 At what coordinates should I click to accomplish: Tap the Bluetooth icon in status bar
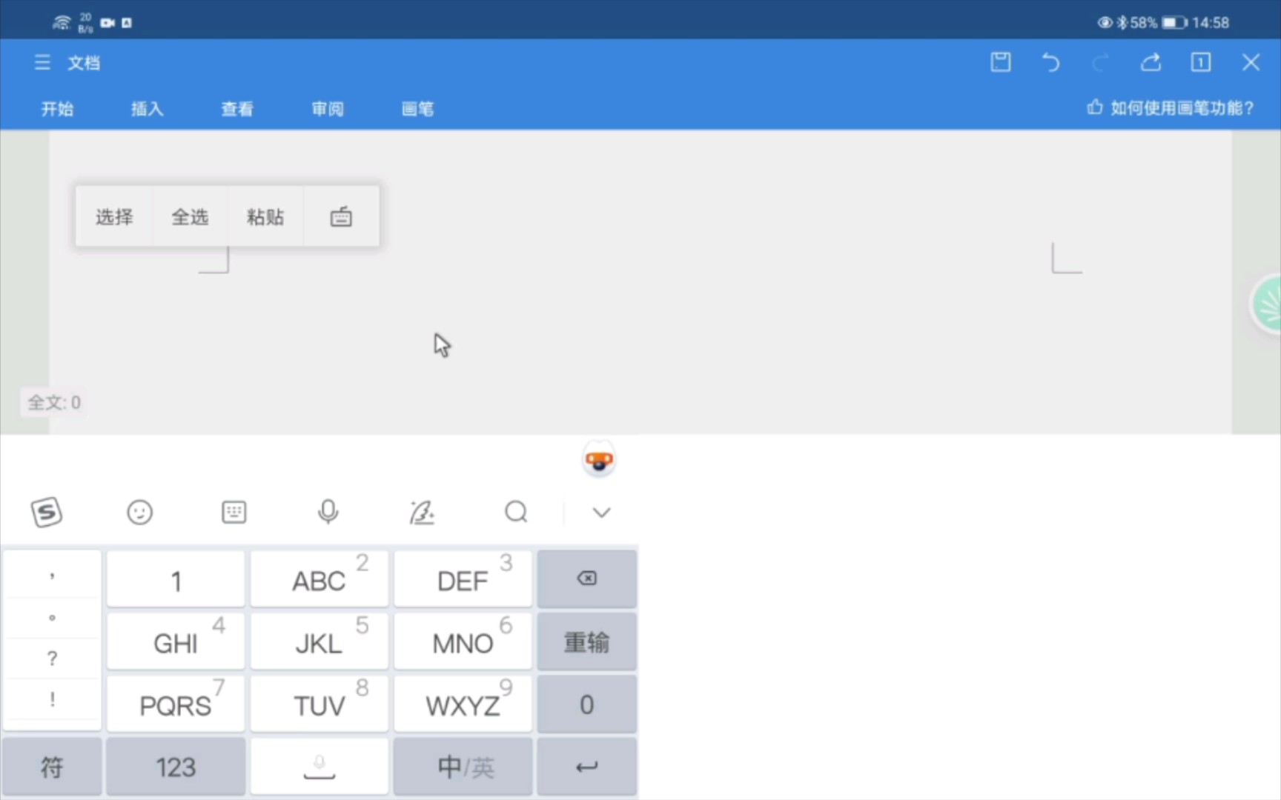tap(1122, 23)
